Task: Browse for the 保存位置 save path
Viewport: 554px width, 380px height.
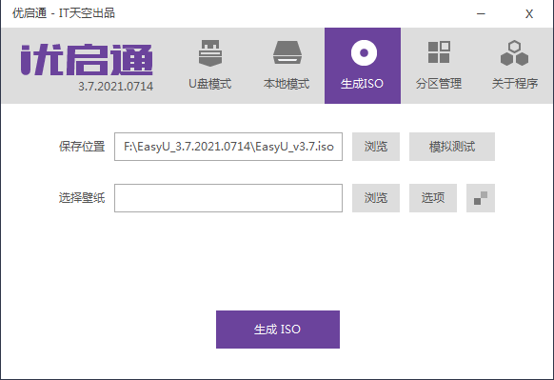Action: [376, 147]
